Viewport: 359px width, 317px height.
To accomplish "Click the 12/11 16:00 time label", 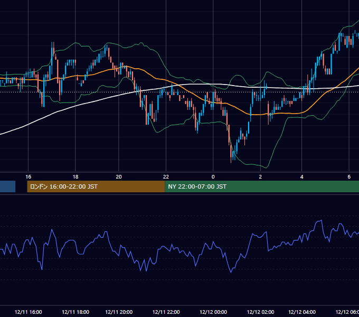I will (x=28, y=312).
